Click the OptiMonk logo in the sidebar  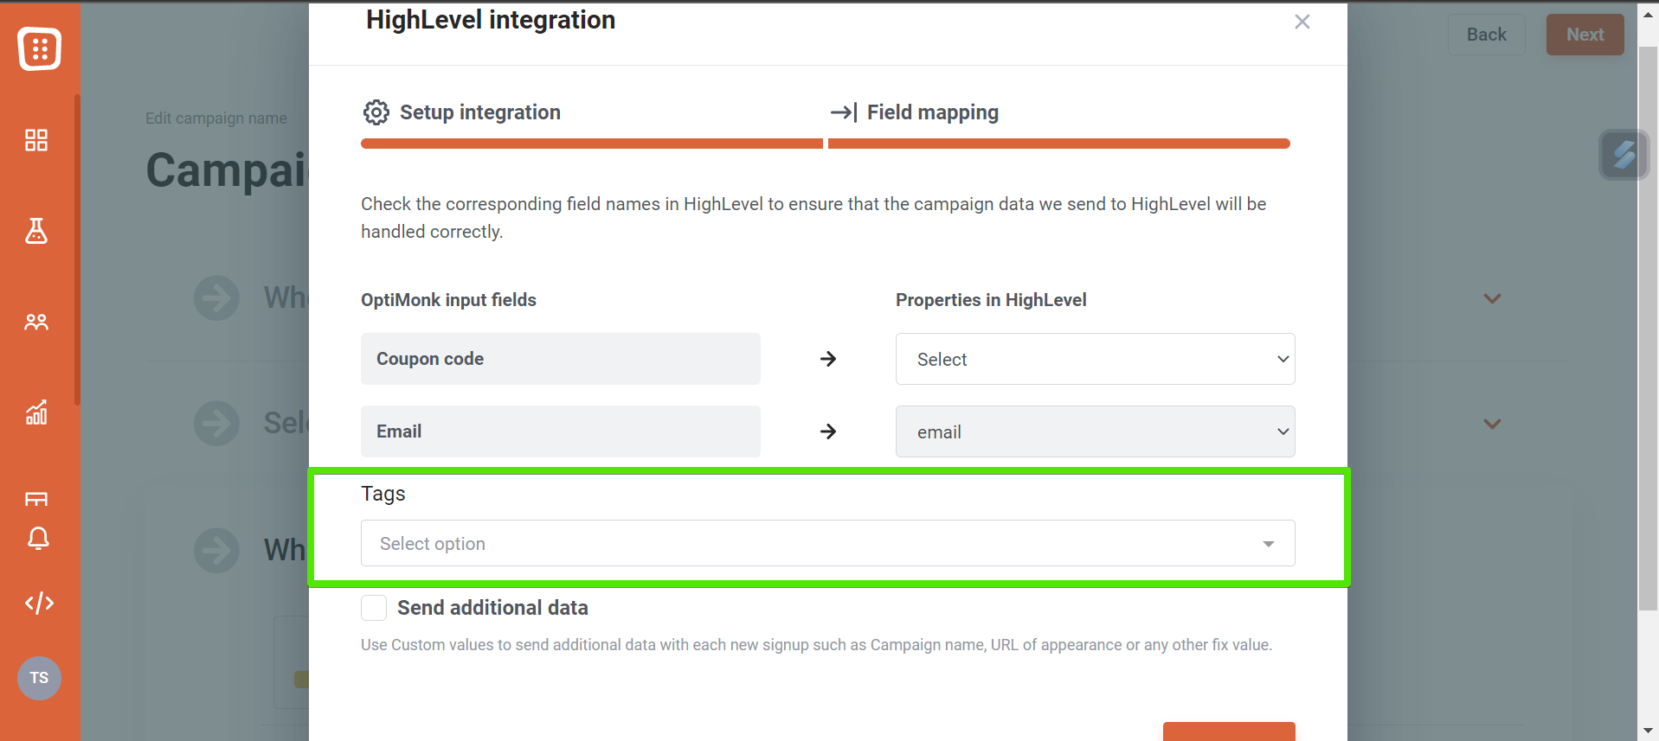[x=39, y=48]
